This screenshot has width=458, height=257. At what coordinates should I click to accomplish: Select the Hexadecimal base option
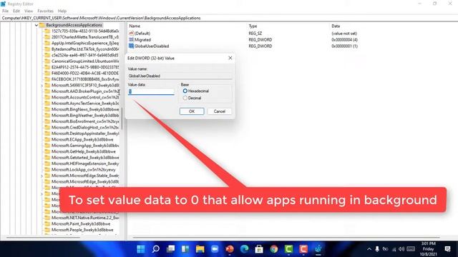(x=185, y=91)
